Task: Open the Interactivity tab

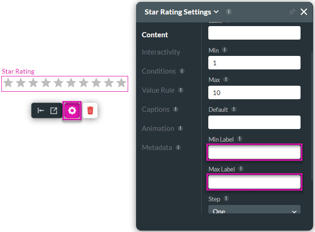Action: (161, 52)
